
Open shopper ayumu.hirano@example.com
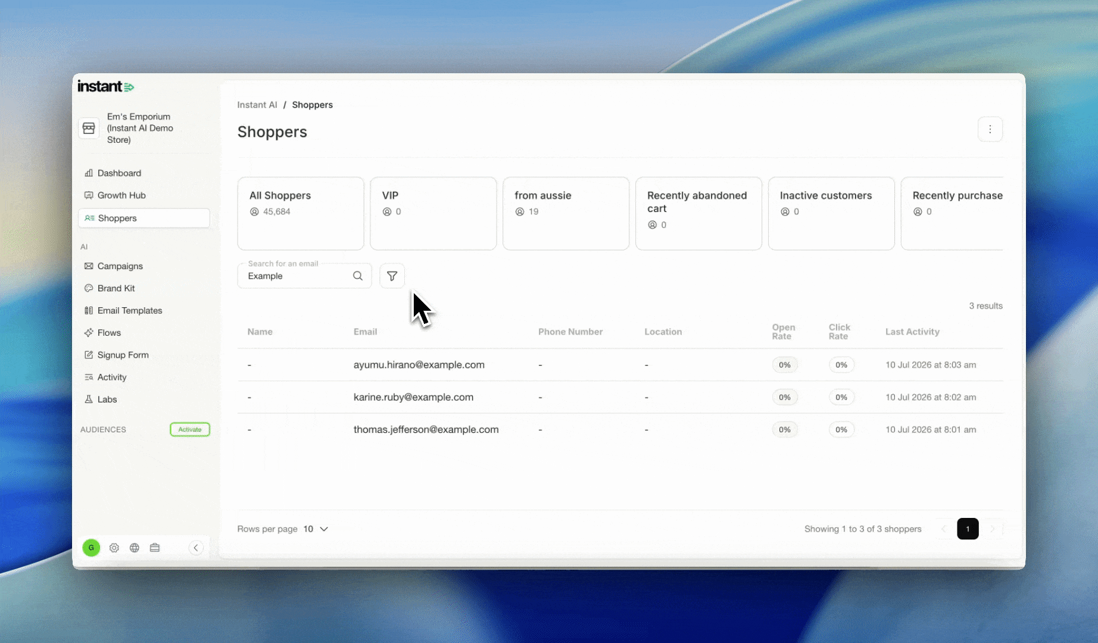point(419,365)
